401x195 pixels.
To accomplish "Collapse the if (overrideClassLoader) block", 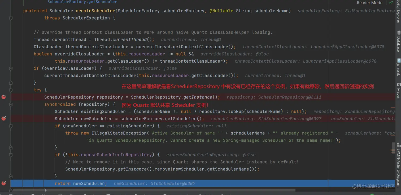I will click(x=11, y=68).
